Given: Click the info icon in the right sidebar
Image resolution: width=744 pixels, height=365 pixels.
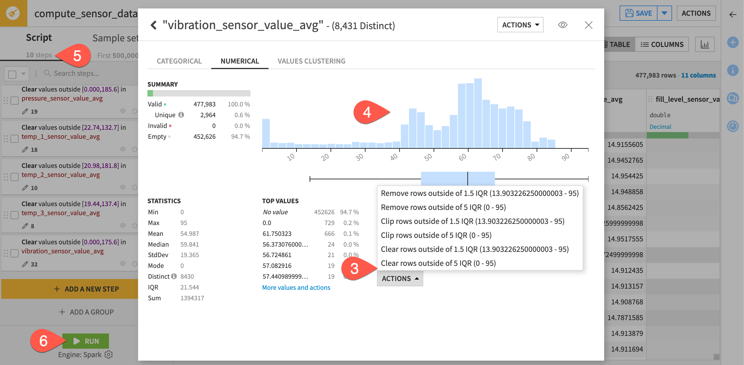Looking at the screenshot, I should point(734,71).
